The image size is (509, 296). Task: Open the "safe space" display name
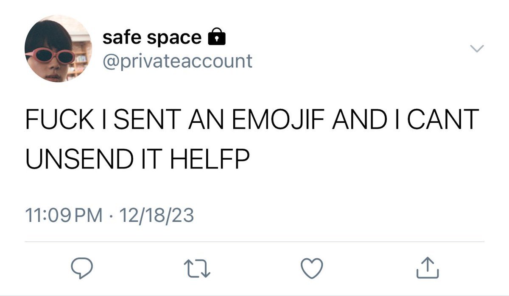click(152, 38)
